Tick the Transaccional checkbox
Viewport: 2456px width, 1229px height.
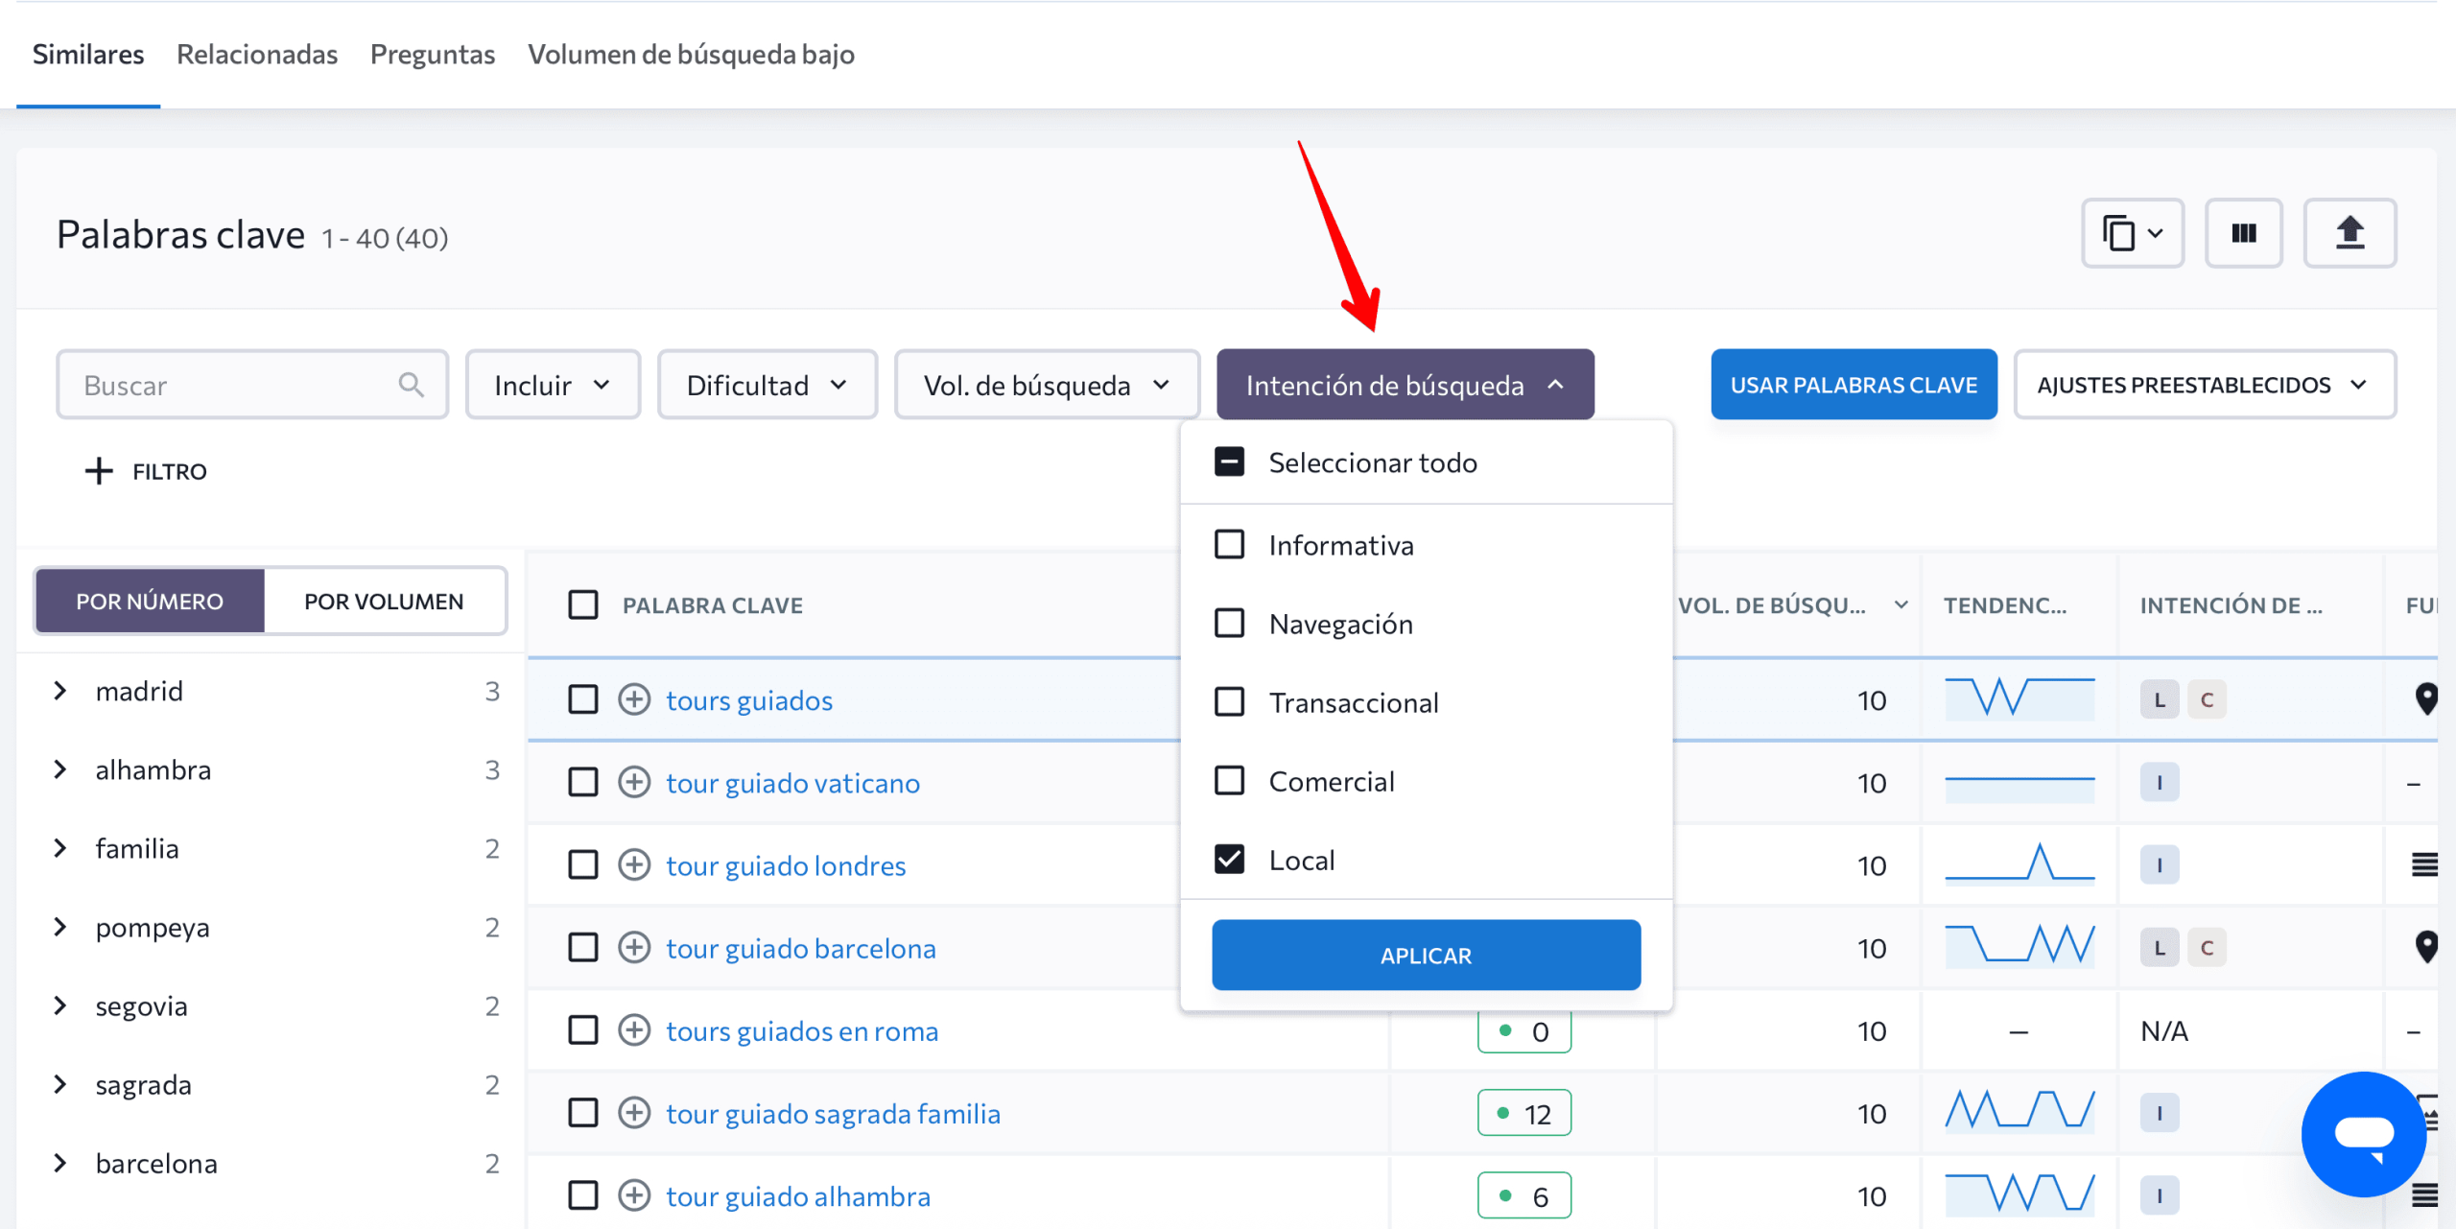point(1229,701)
